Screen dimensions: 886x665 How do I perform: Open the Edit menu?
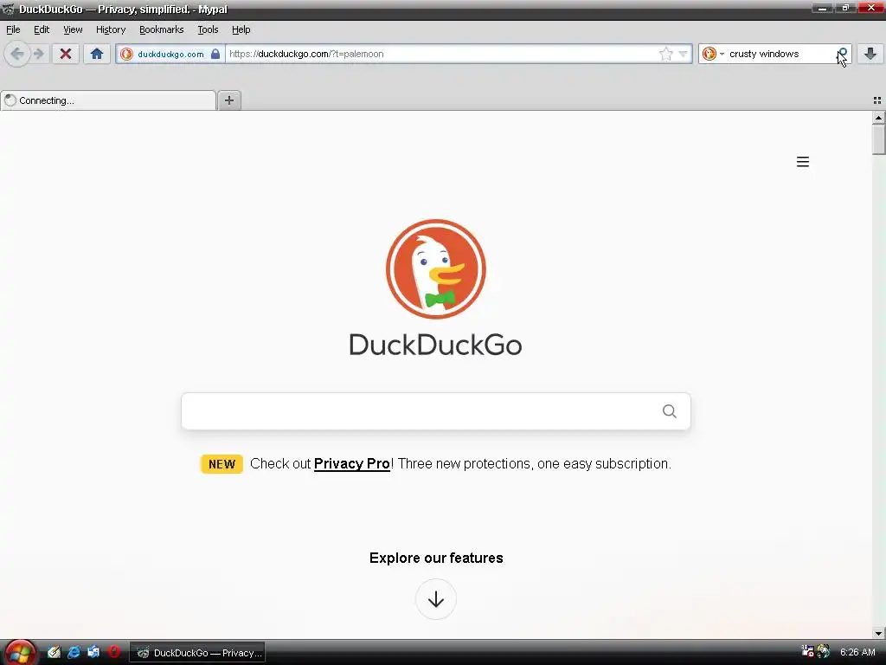click(42, 30)
